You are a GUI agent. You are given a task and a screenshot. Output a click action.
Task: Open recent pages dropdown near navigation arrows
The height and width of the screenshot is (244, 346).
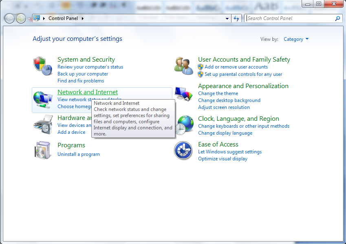click(29, 19)
